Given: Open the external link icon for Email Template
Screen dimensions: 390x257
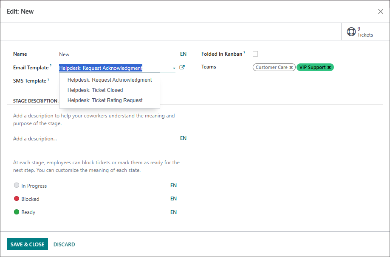Looking at the screenshot, I should tap(182, 67).
